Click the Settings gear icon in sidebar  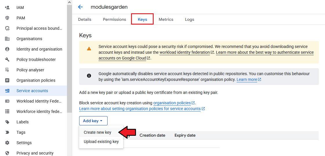pyautogui.click(x=7, y=143)
